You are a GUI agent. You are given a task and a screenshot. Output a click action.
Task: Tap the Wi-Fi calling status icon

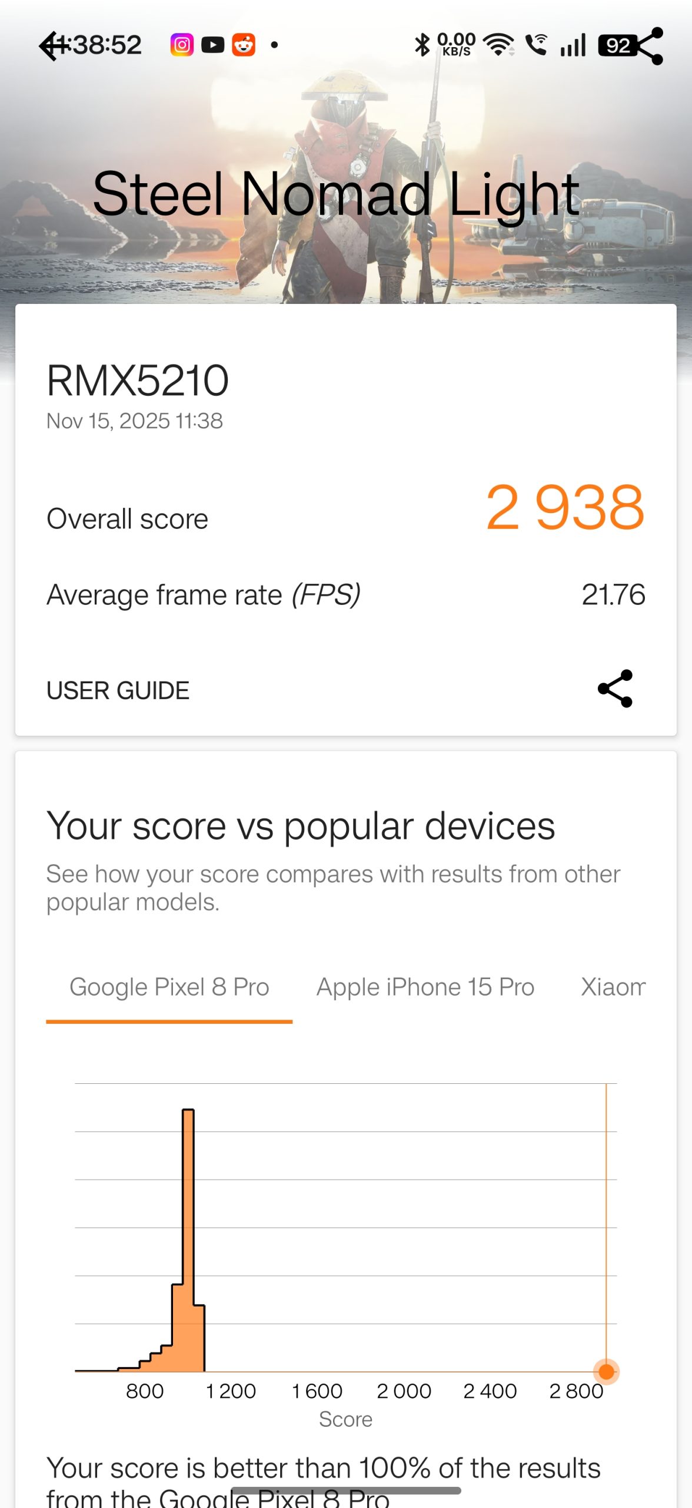pyautogui.click(x=536, y=45)
